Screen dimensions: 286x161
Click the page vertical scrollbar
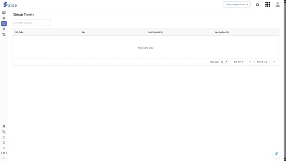click(285, 80)
